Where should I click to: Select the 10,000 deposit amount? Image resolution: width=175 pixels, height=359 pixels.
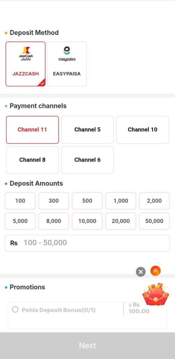click(87, 221)
